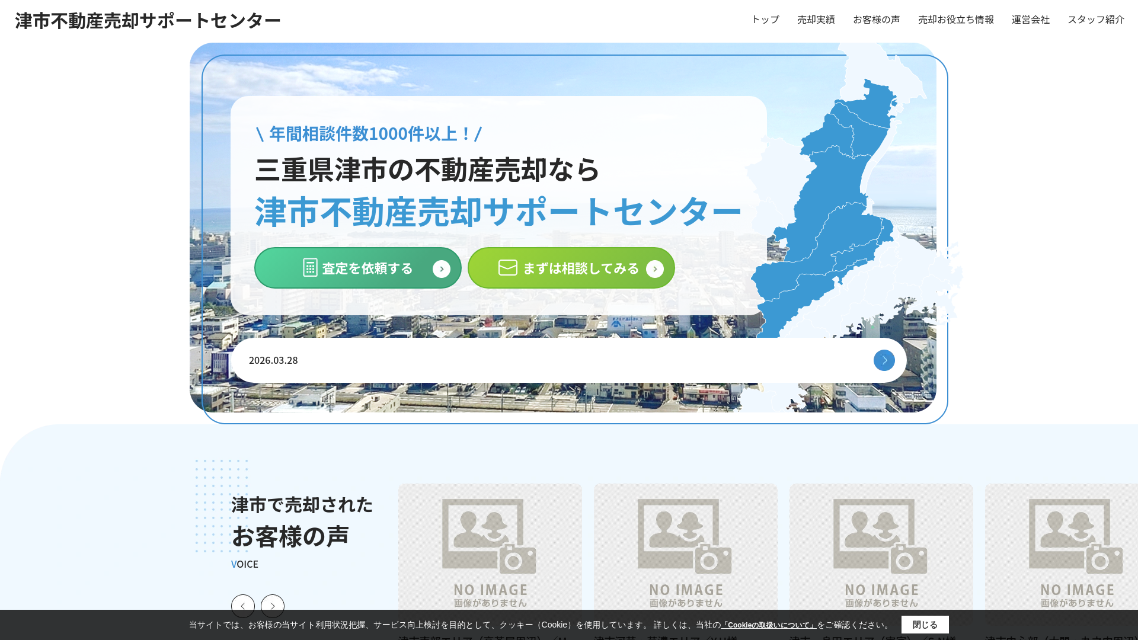Viewport: 1138px width, 640px height.
Task: Open the fourth NO IMAGE voice card
Action: click(1062, 554)
